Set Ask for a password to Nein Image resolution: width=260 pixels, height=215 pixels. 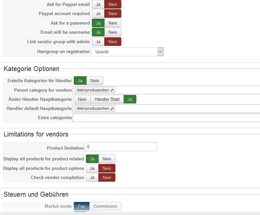113,23
